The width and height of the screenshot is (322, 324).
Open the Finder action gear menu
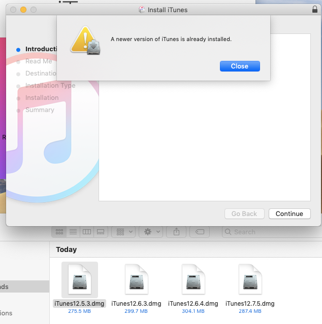pyautogui.click(x=151, y=232)
